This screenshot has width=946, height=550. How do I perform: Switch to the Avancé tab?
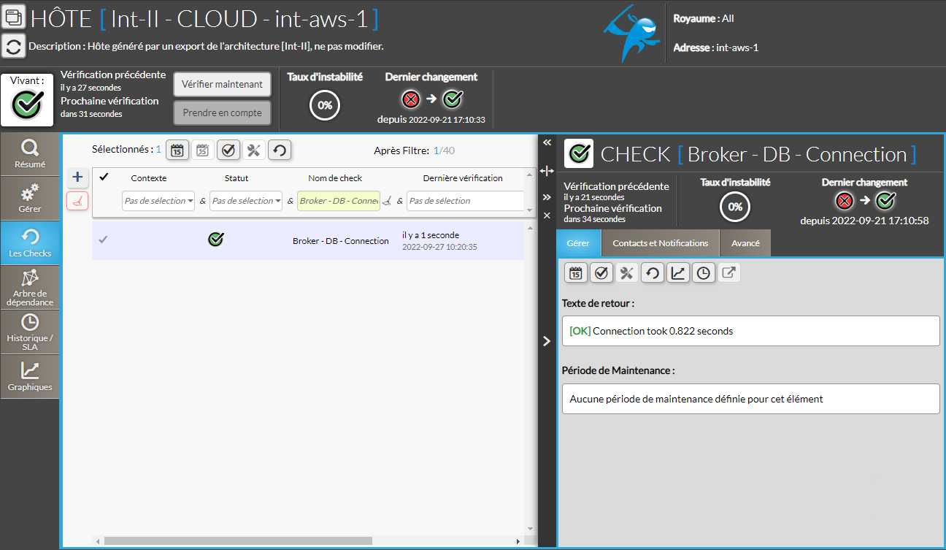click(745, 243)
